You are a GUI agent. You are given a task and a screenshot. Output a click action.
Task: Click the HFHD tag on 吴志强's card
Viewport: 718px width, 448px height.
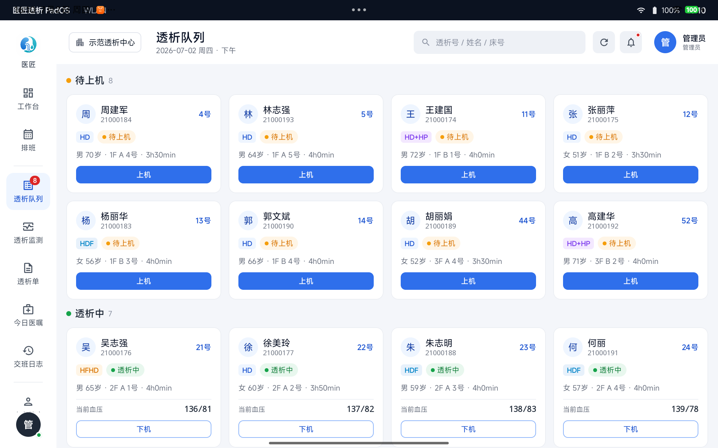[89, 370]
